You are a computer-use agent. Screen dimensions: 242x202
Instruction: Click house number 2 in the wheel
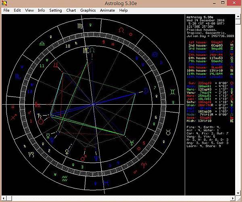pyautogui.click(x=49, y=151)
